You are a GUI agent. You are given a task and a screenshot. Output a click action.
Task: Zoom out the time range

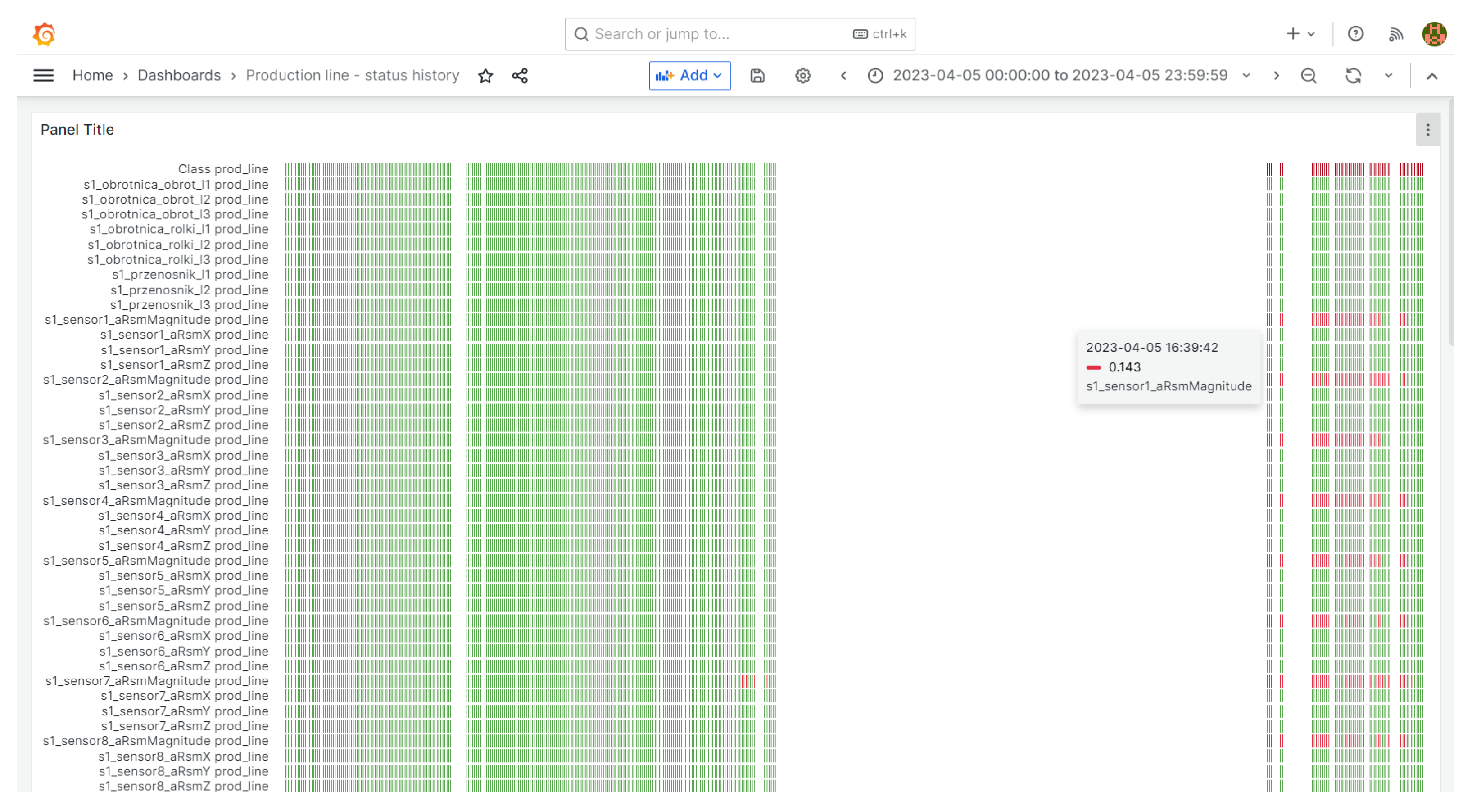point(1309,75)
